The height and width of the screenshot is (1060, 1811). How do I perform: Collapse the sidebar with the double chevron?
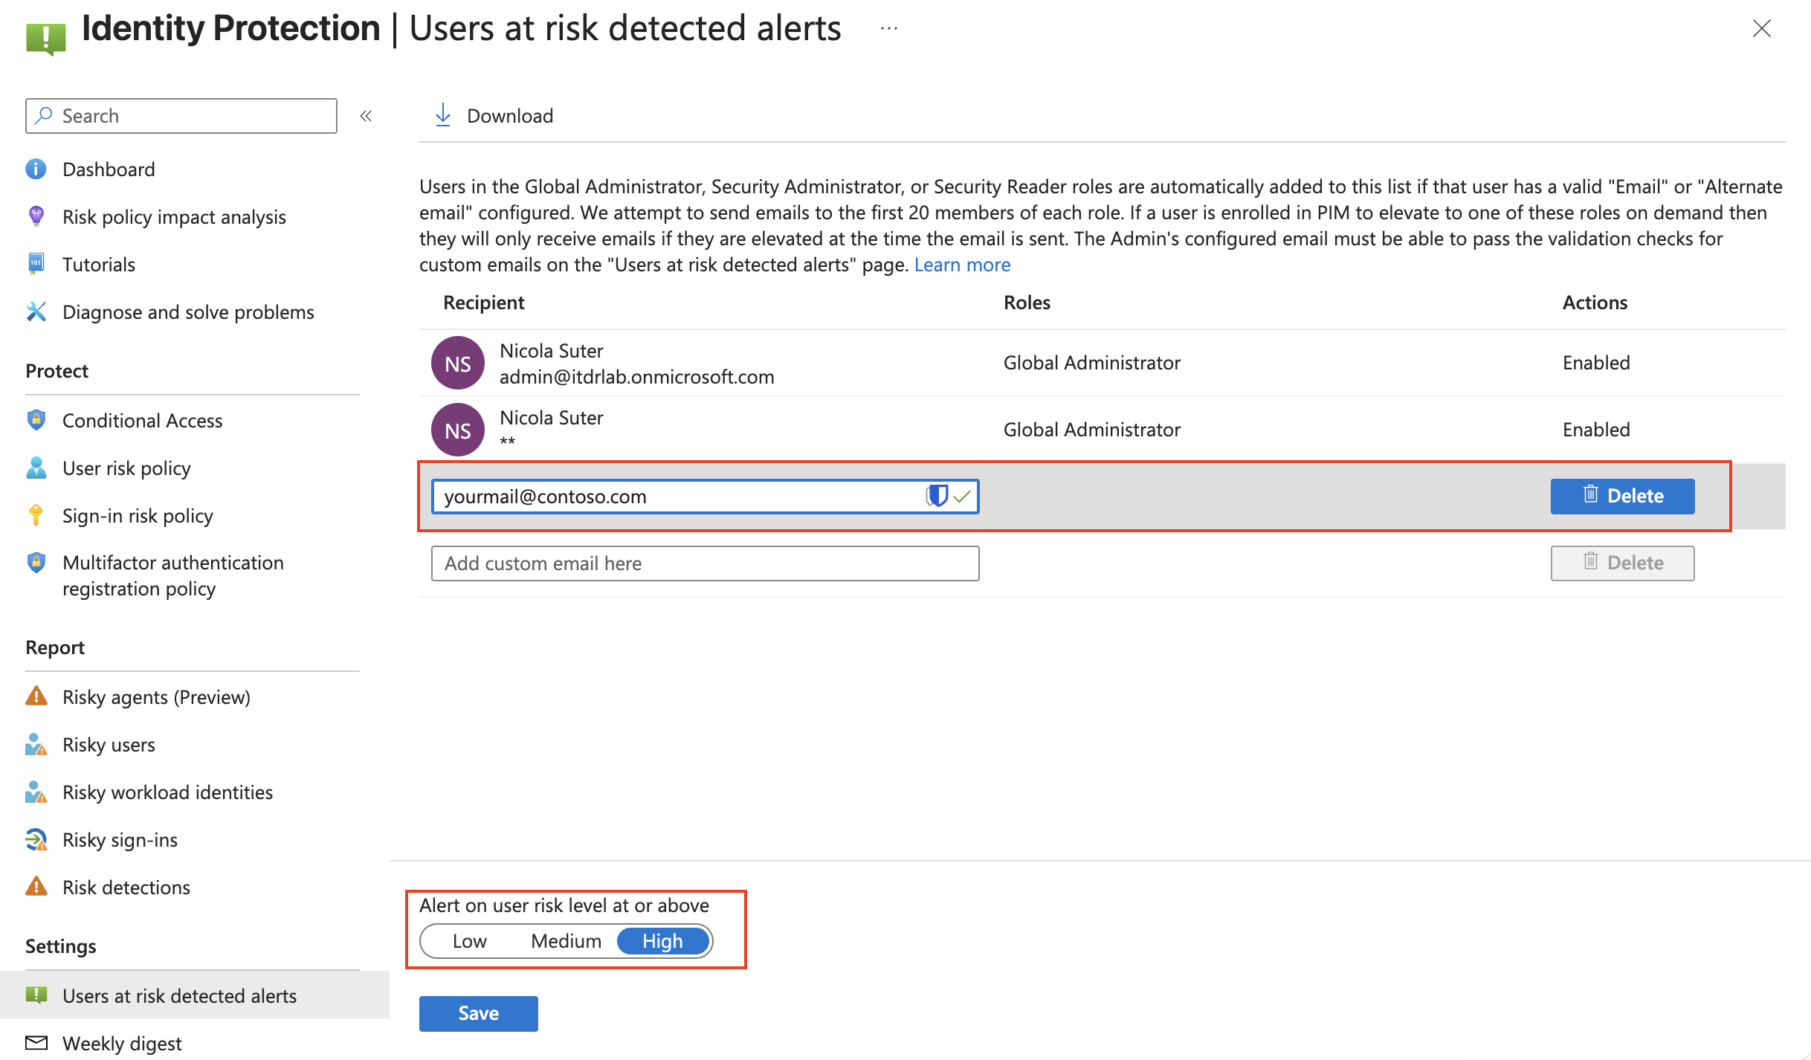point(365,115)
